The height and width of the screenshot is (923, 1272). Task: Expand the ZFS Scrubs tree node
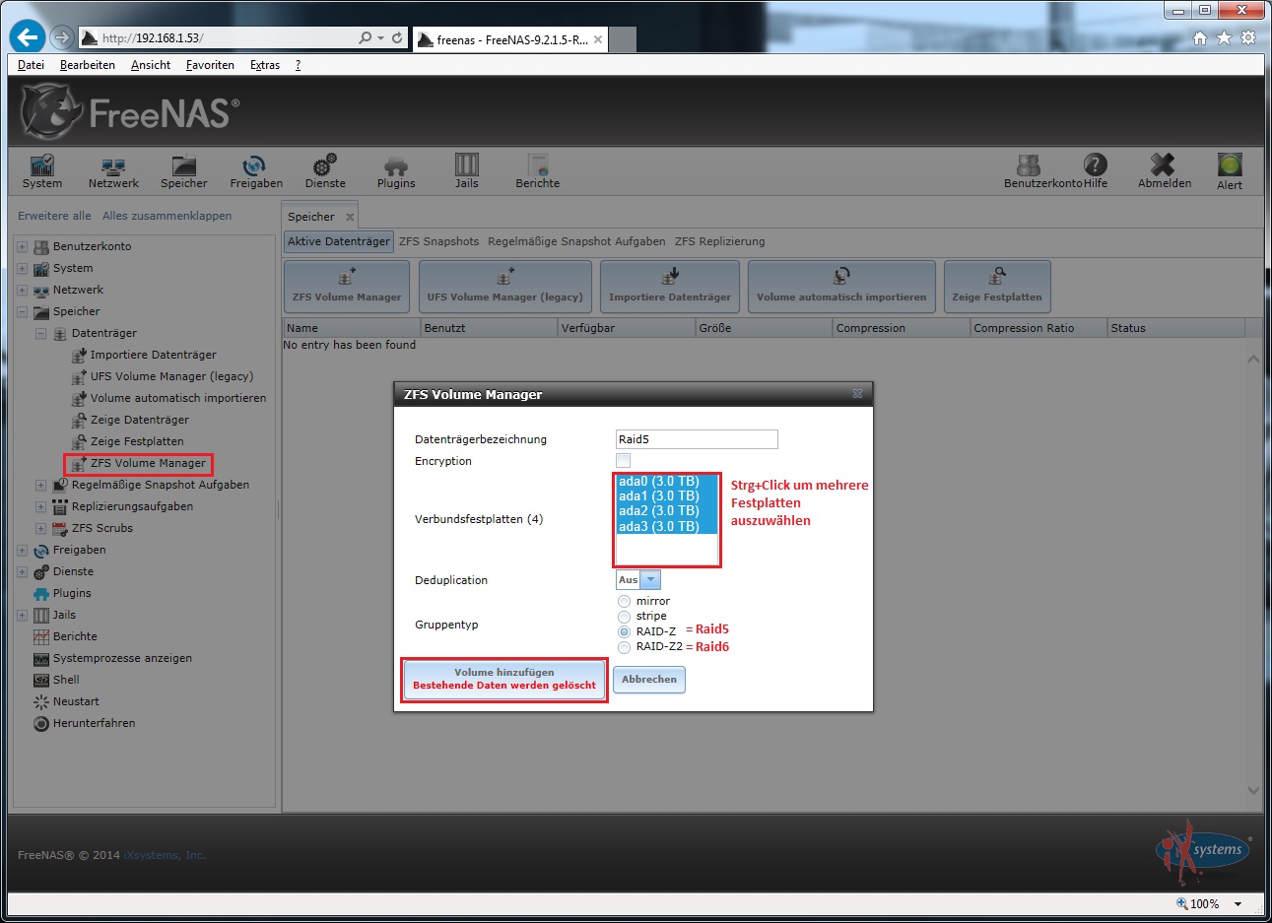[40, 528]
